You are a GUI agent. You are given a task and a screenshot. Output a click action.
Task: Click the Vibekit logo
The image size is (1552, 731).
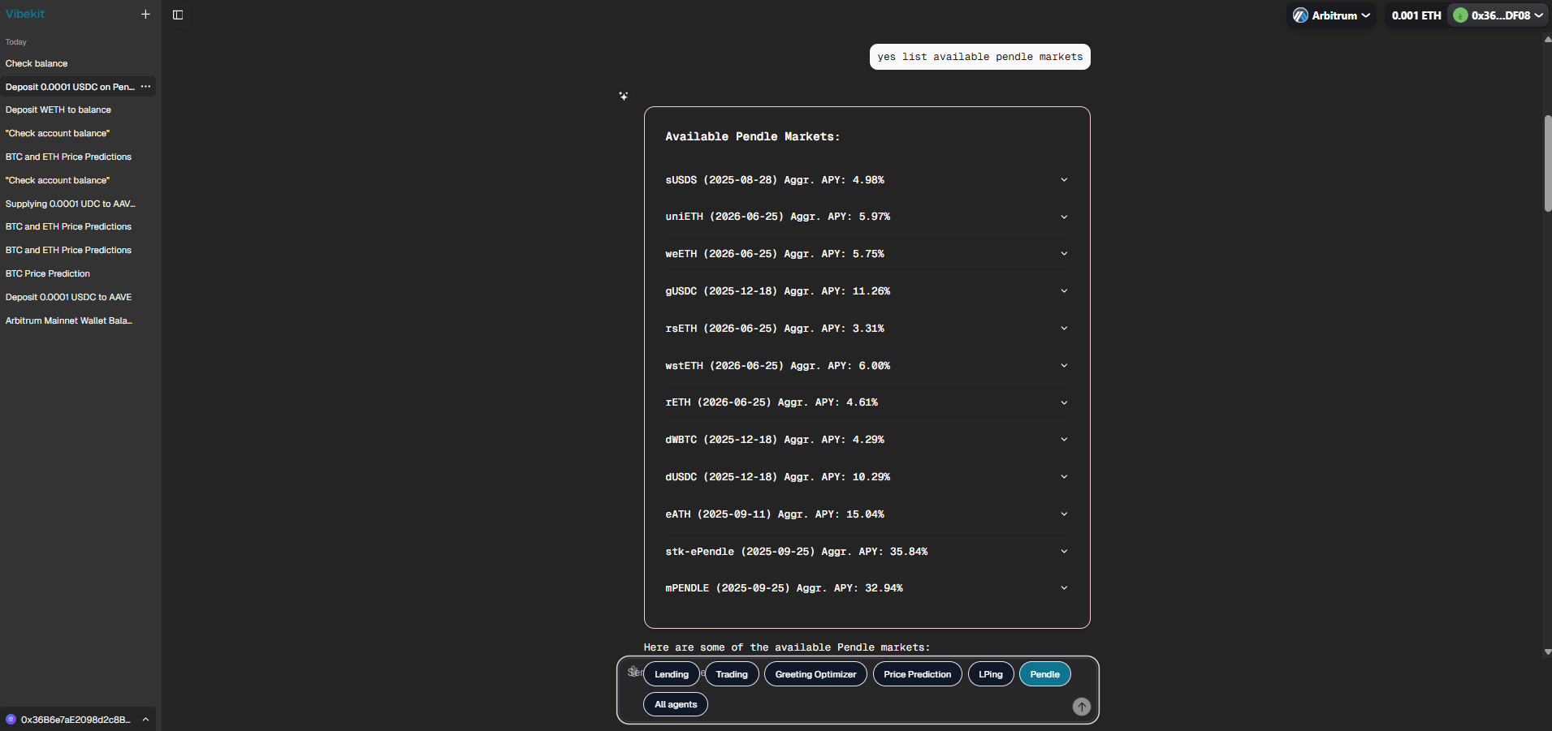pyautogui.click(x=25, y=14)
